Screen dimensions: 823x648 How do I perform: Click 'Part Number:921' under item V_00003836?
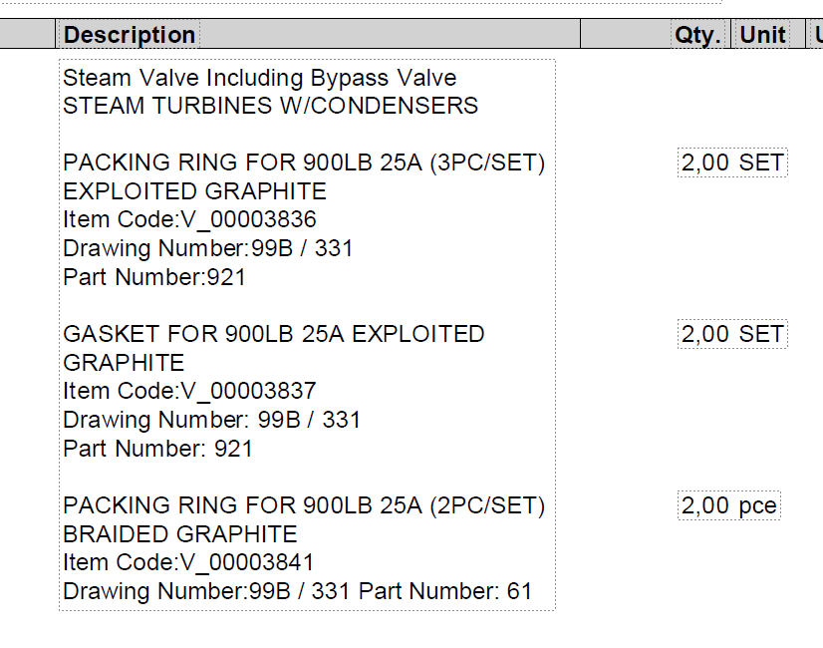coord(154,277)
